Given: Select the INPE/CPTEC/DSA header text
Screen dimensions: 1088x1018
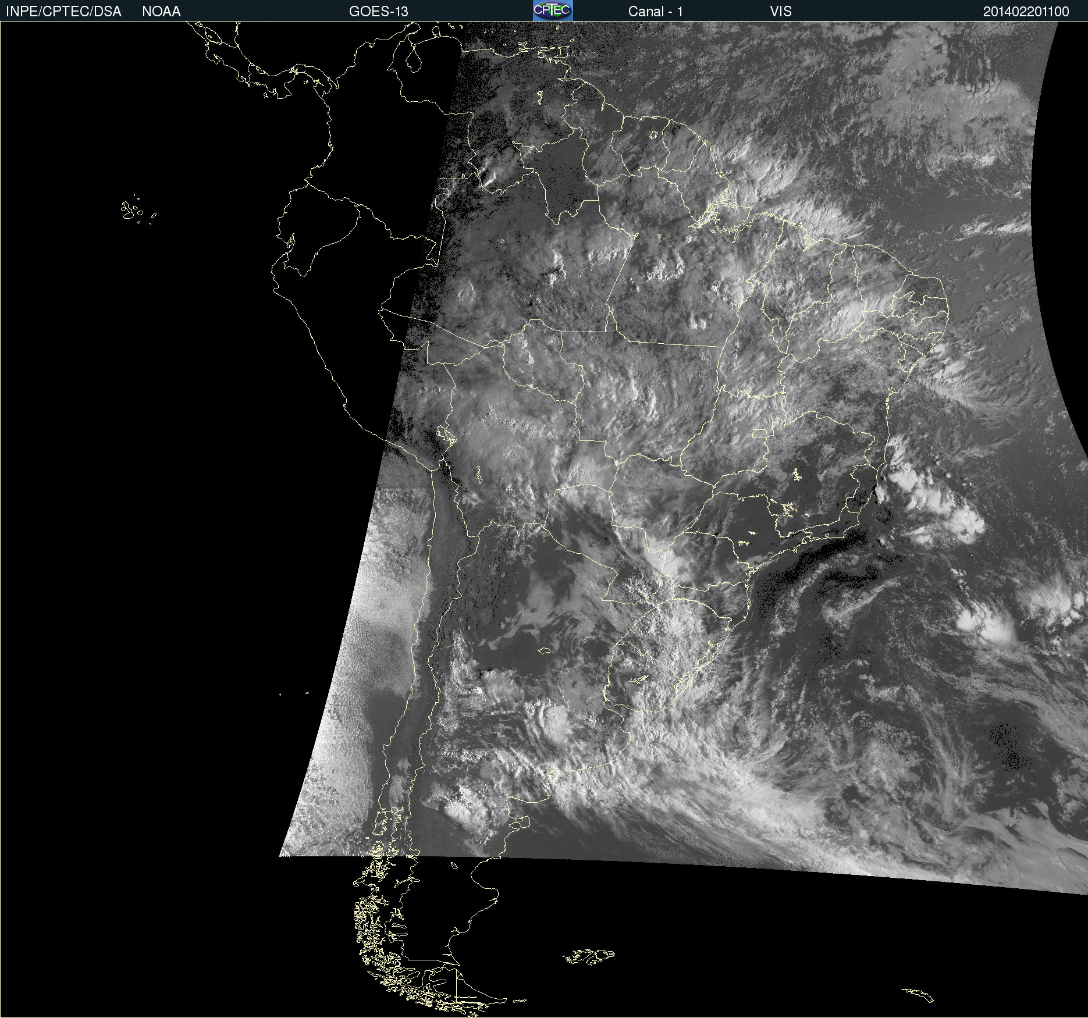Looking at the screenshot, I should coord(63,12).
